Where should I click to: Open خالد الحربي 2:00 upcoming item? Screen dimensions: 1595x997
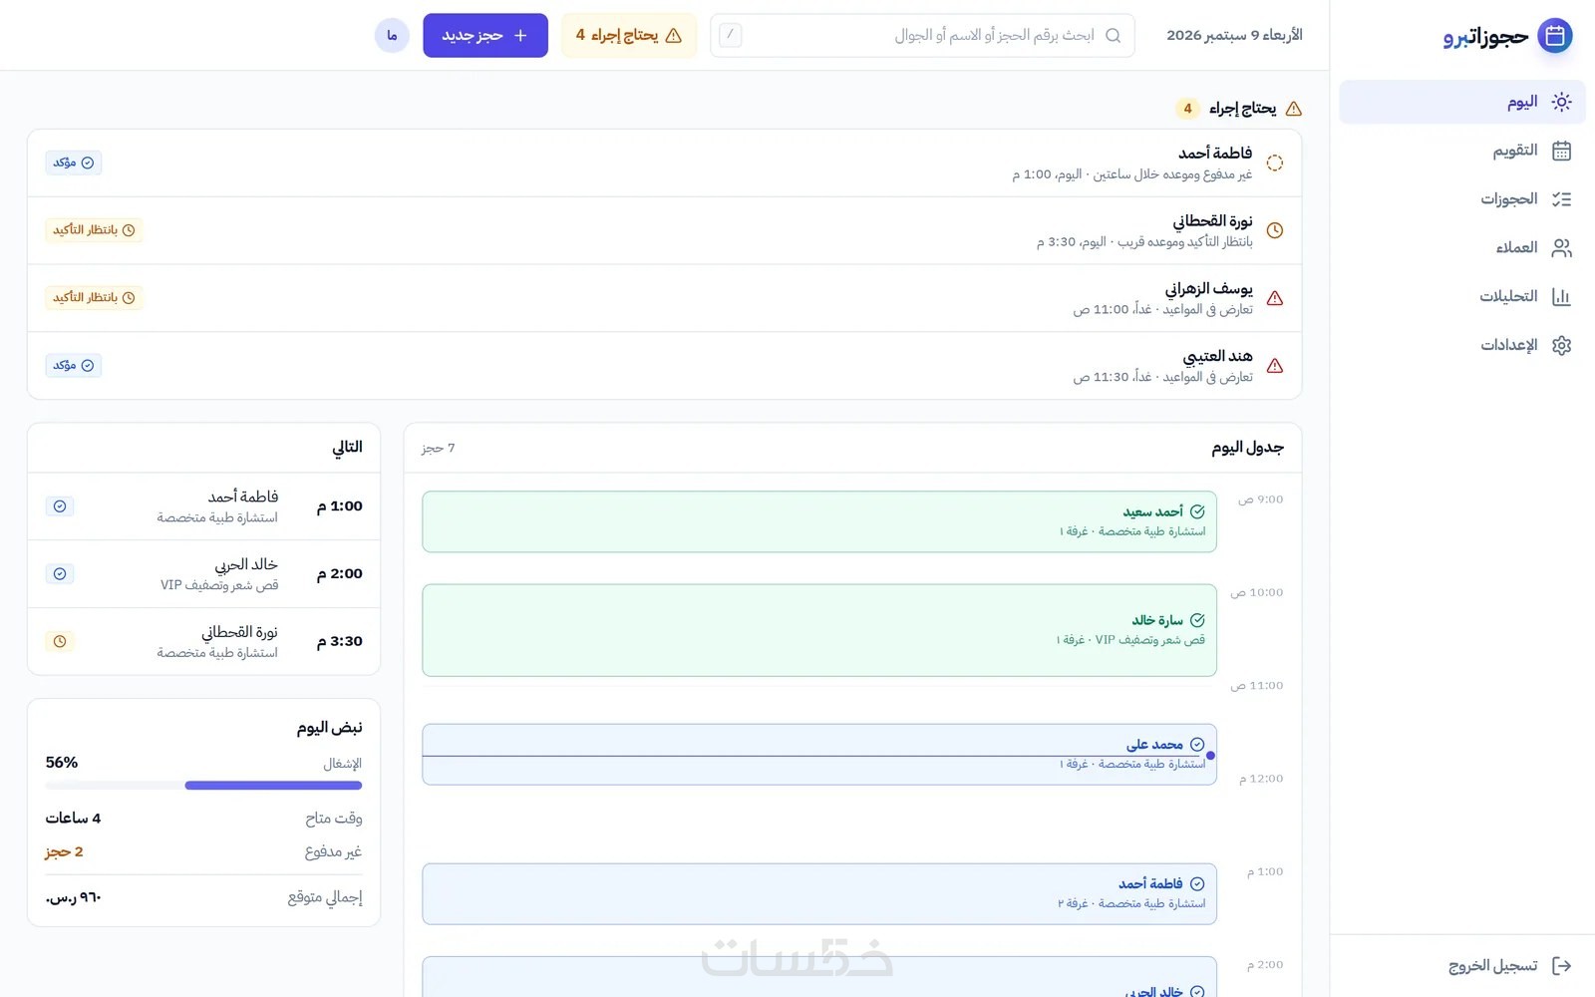[203, 574]
